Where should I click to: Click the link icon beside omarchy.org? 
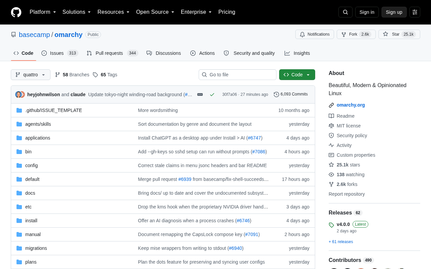[331, 105]
